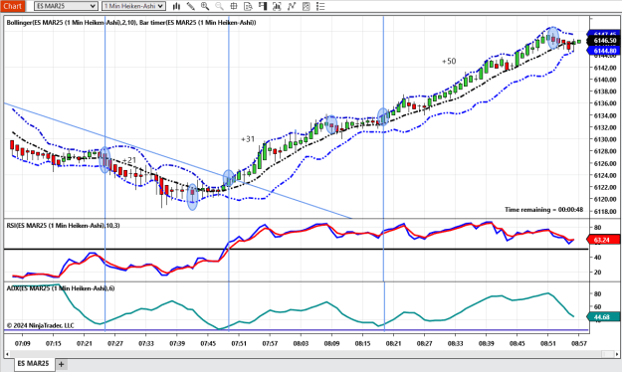Click the 6146.50 current price marker
Viewport: 622px width, 372px height.
604,41
